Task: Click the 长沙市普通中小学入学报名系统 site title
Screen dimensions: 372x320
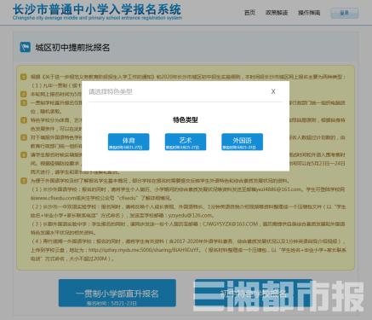Action: [97, 9]
